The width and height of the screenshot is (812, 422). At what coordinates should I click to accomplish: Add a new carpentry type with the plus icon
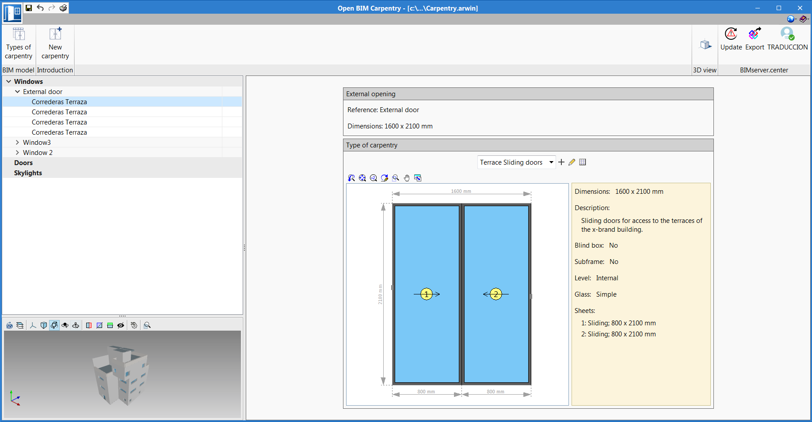tap(561, 162)
